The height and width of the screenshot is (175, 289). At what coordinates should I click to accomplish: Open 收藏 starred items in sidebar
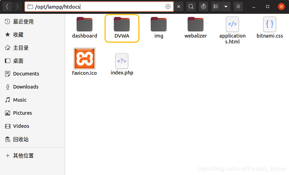point(32,35)
